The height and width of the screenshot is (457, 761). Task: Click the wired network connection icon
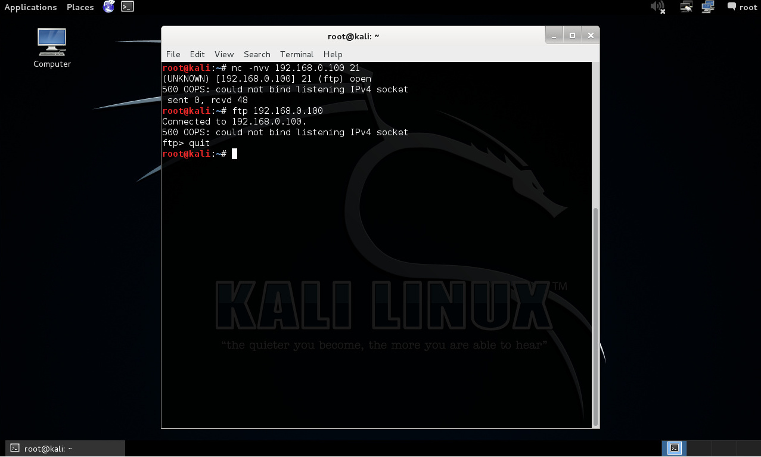point(687,7)
